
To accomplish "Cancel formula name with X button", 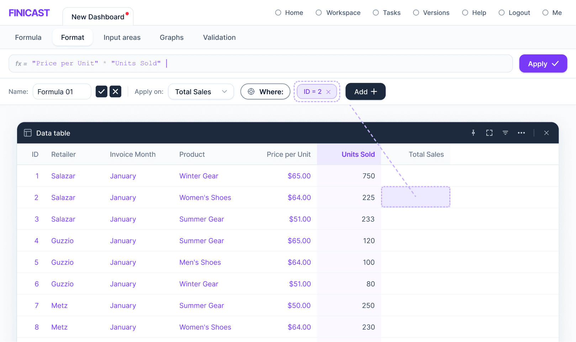I will pos(115,91).
